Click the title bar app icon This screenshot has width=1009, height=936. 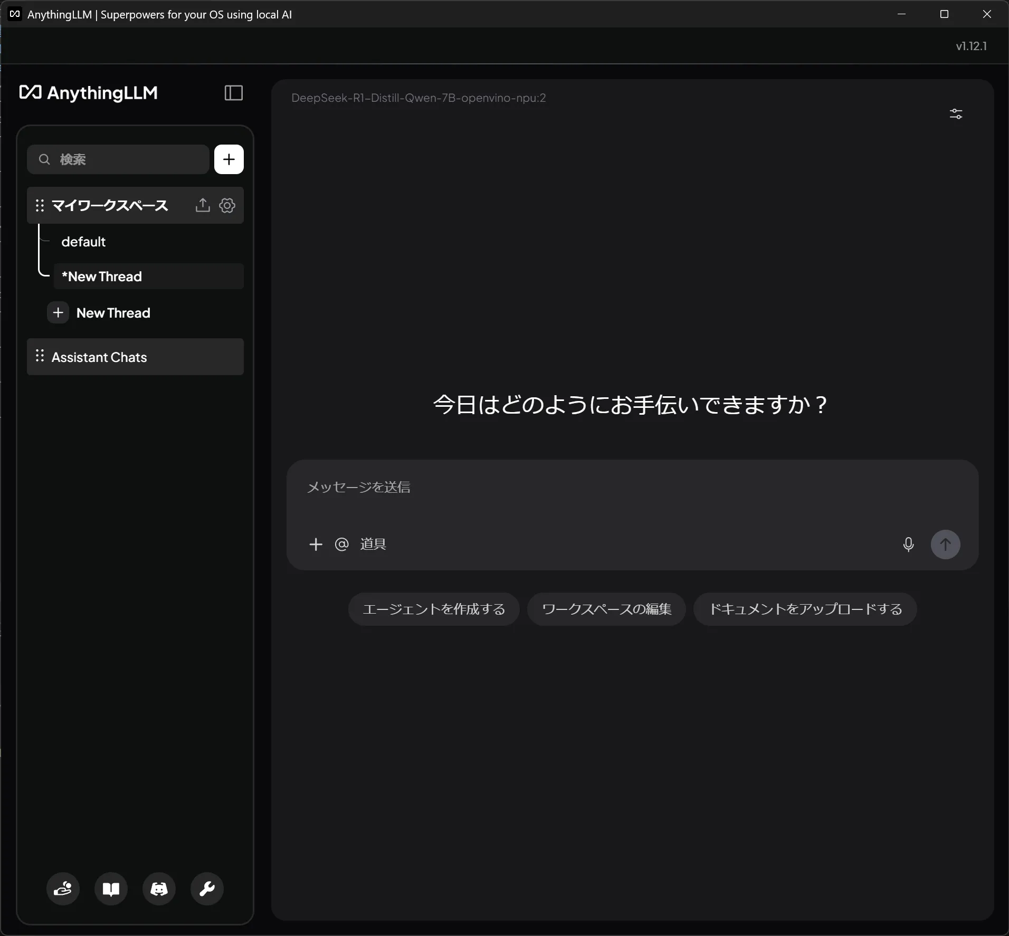[15, 14]
